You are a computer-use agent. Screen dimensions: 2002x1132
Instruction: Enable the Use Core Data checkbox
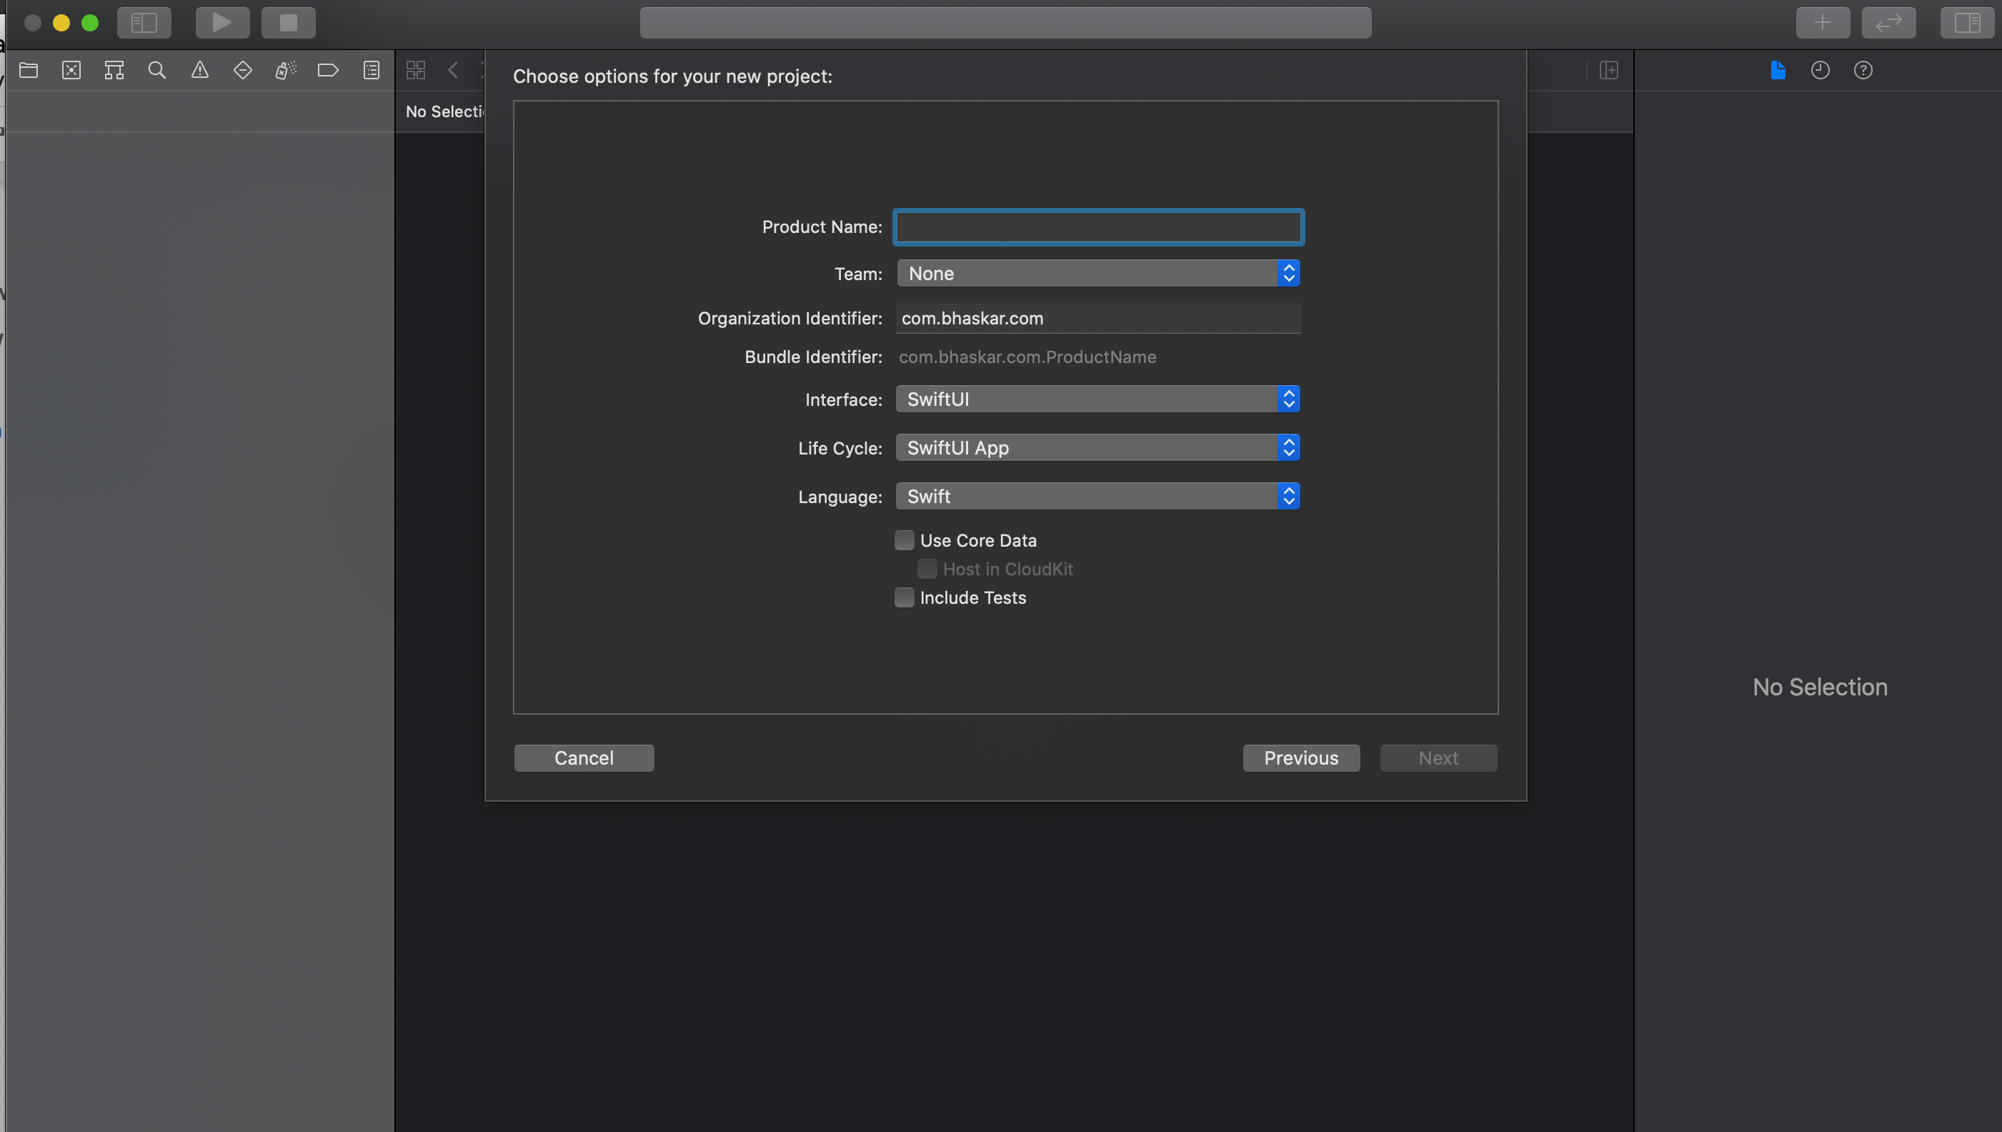coord(904,540)
